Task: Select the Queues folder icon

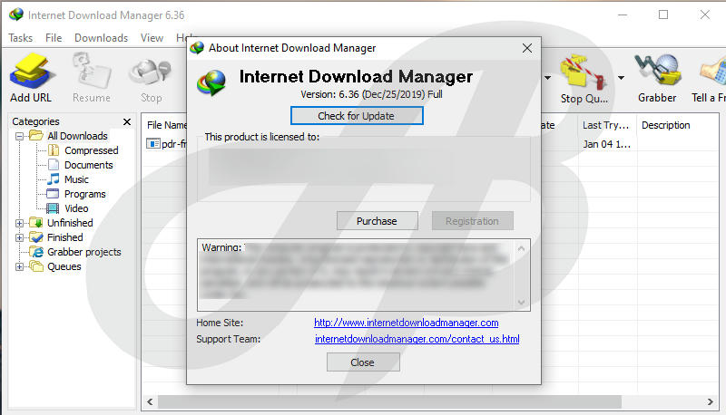Action: (x=36, y=266)
